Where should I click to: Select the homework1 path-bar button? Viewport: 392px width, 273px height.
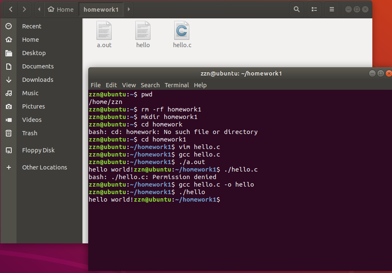[101, 9]
